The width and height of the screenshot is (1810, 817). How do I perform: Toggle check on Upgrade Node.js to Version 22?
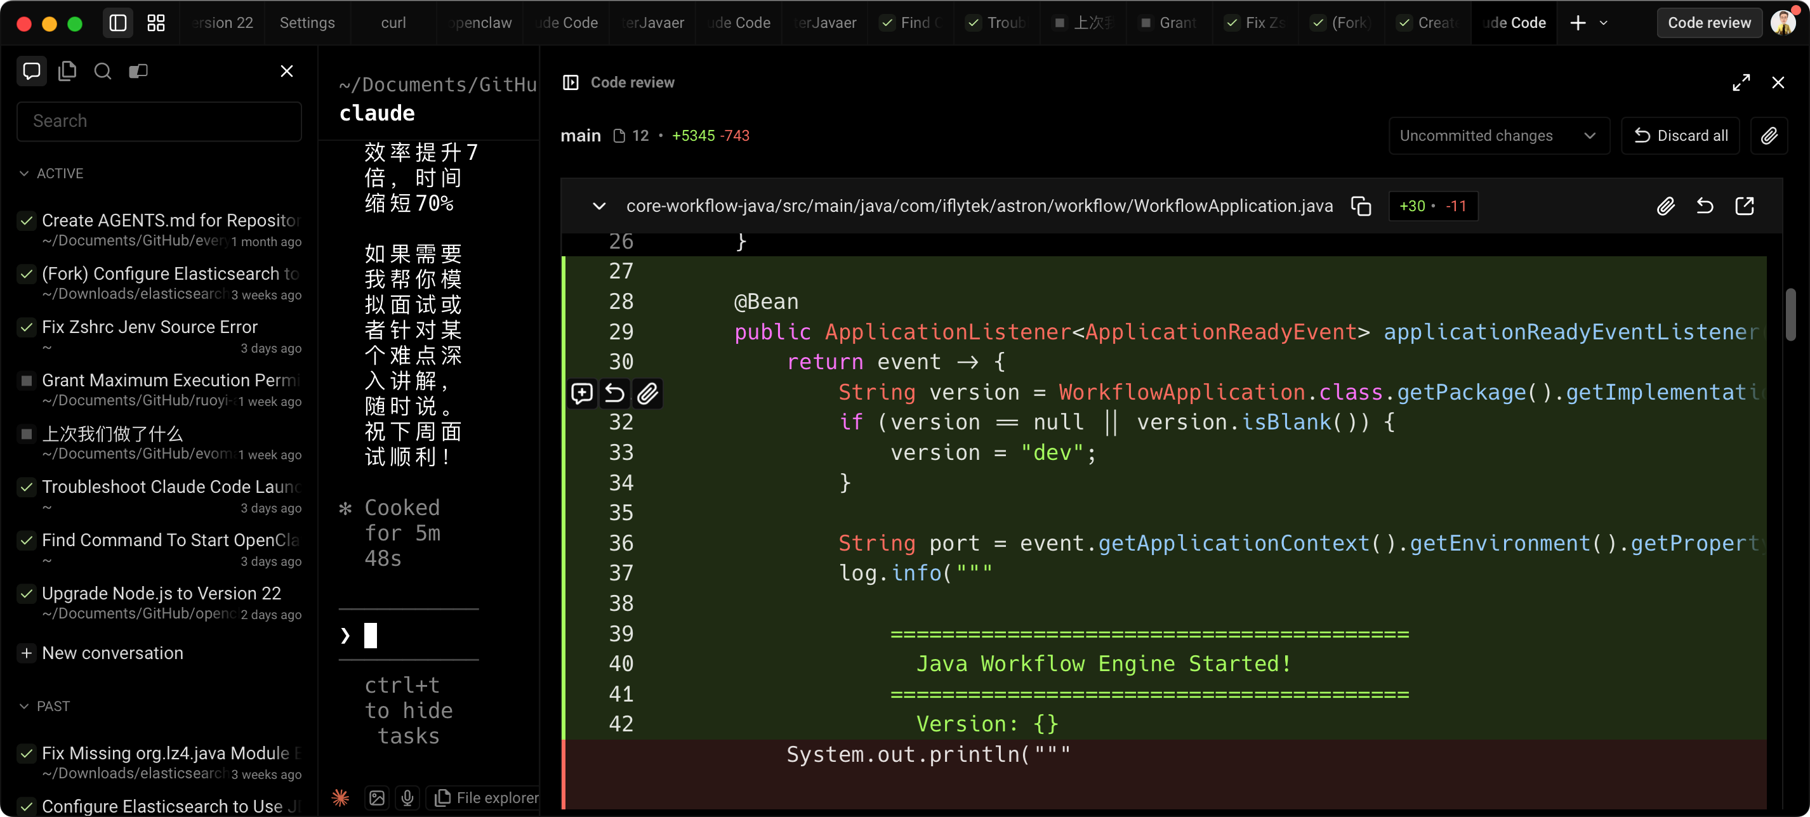27,594
